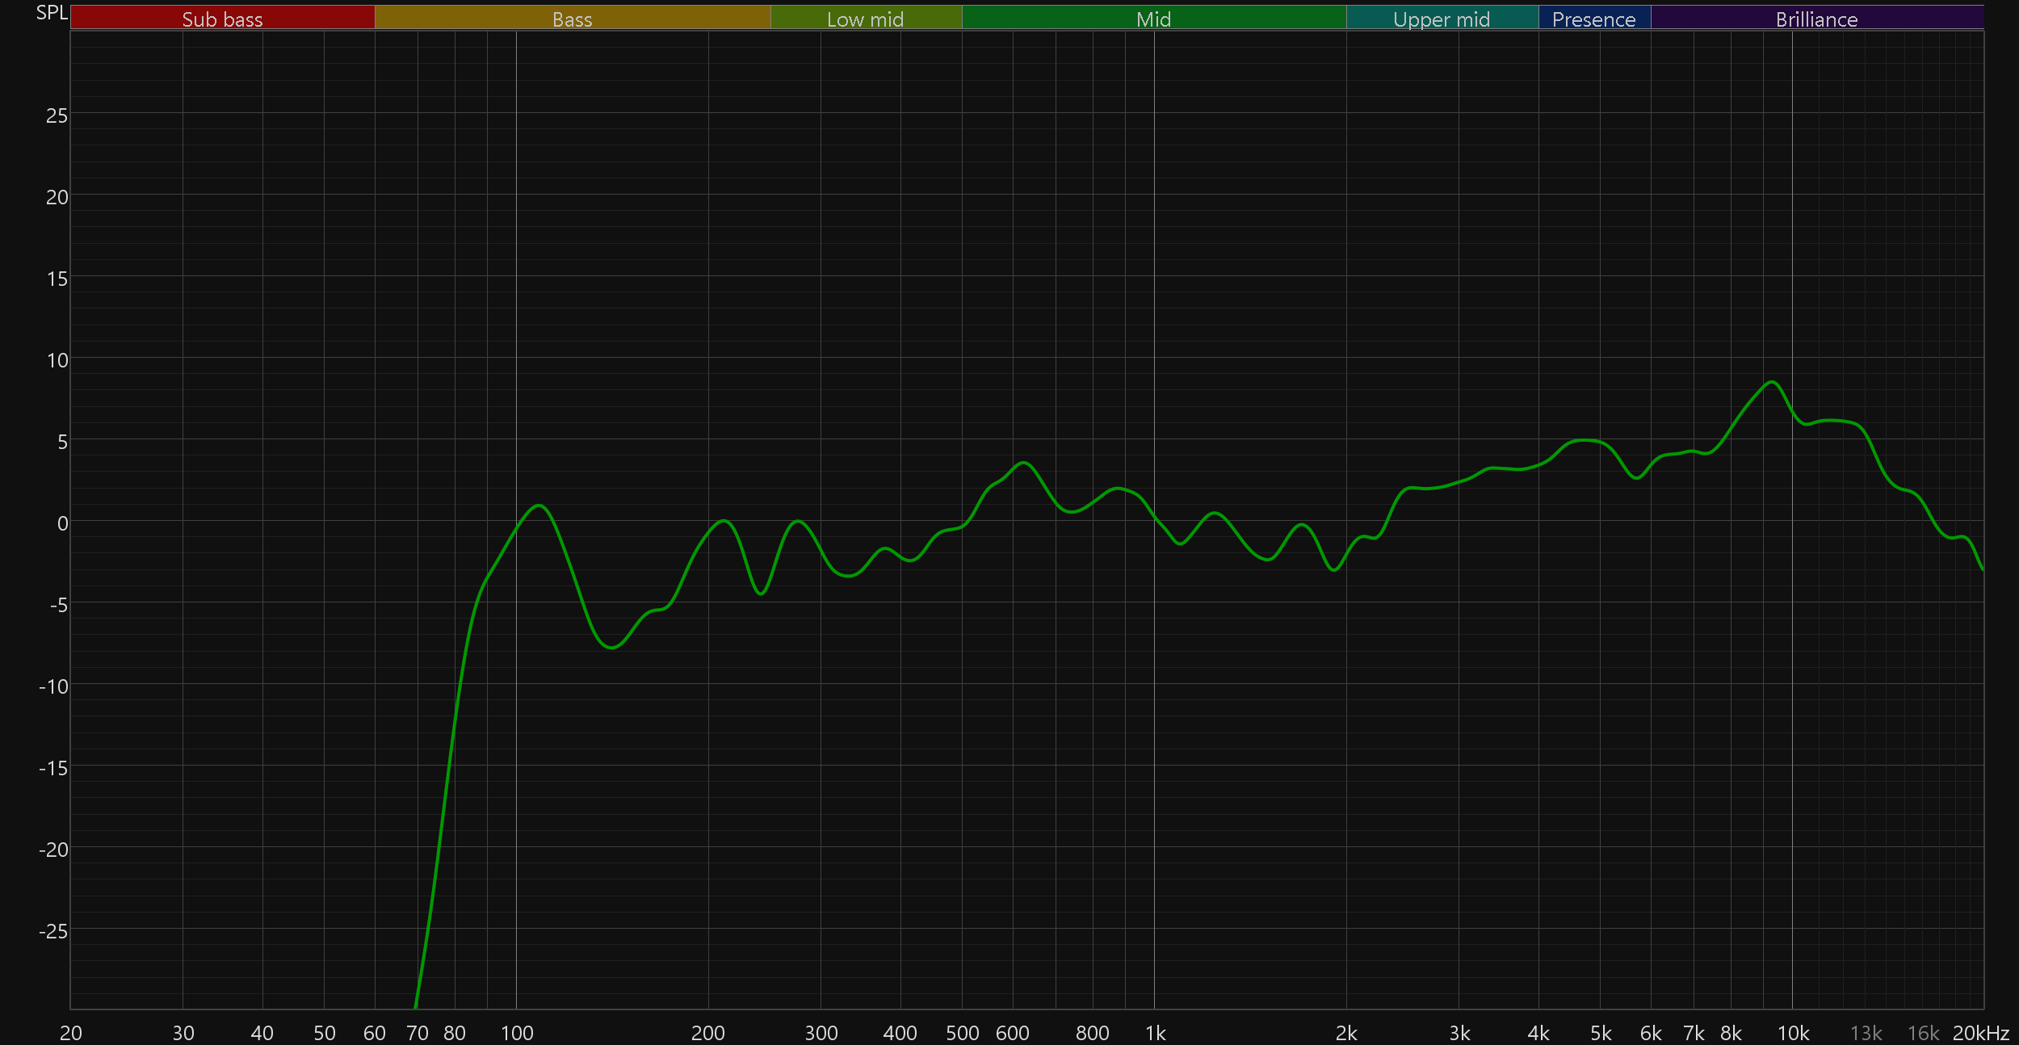Click the curve's deep dip between 100 and 200

tap(612, 647)
